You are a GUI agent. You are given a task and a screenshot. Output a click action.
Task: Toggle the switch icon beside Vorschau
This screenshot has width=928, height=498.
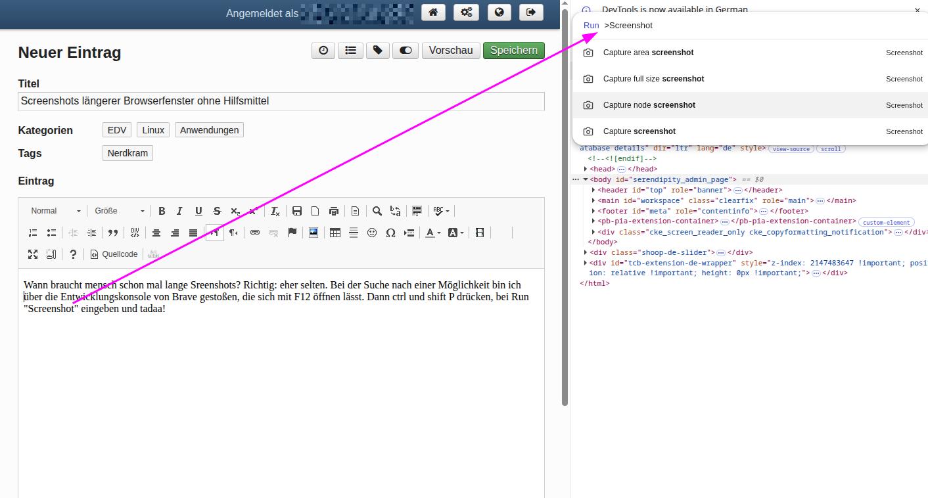(406, 51)
